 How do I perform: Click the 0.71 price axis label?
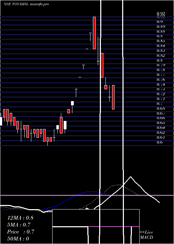click(161, 99)
